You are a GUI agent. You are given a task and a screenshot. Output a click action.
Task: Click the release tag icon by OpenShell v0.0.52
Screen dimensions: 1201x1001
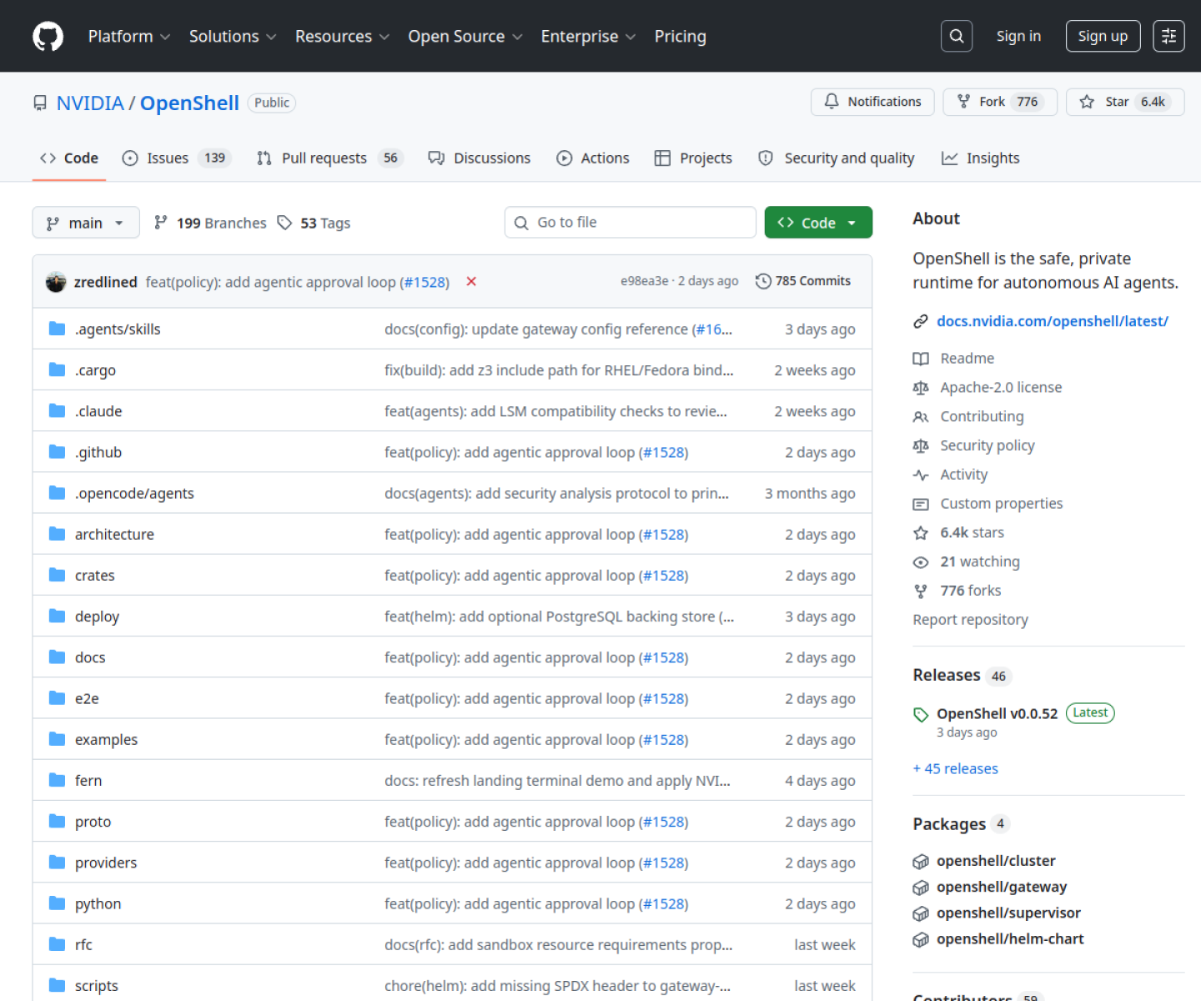click(921, 715)
